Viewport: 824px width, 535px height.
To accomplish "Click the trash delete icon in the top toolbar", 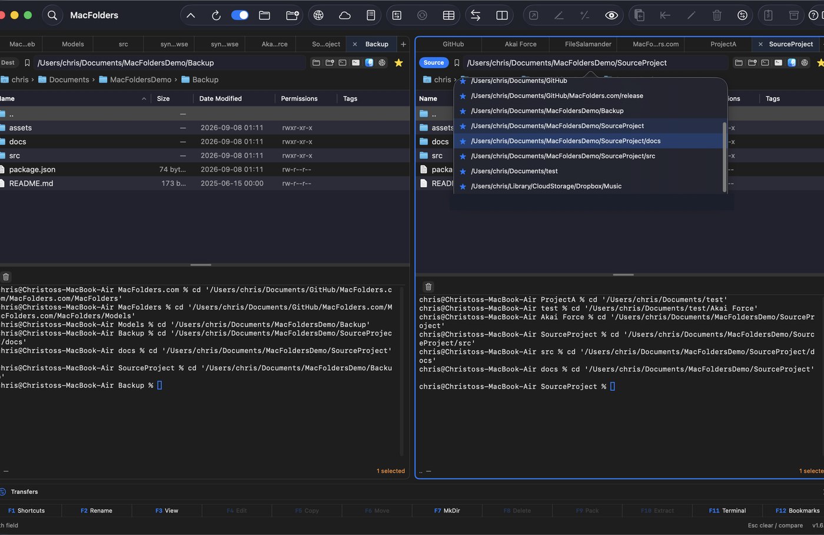I will click(x=717, y=15).
